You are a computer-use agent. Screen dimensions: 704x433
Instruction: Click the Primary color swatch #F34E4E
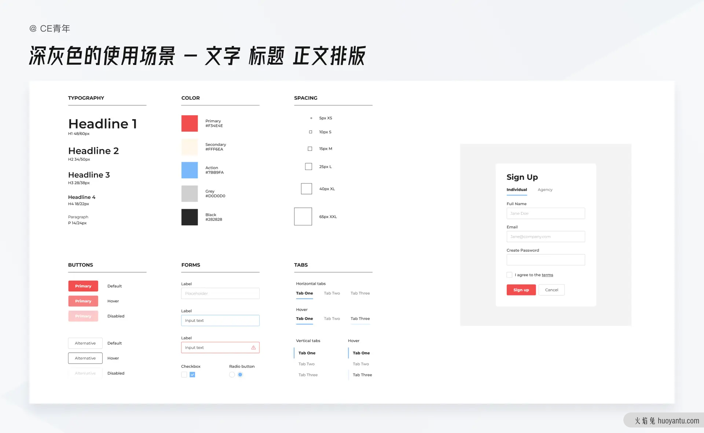[190, 123]
